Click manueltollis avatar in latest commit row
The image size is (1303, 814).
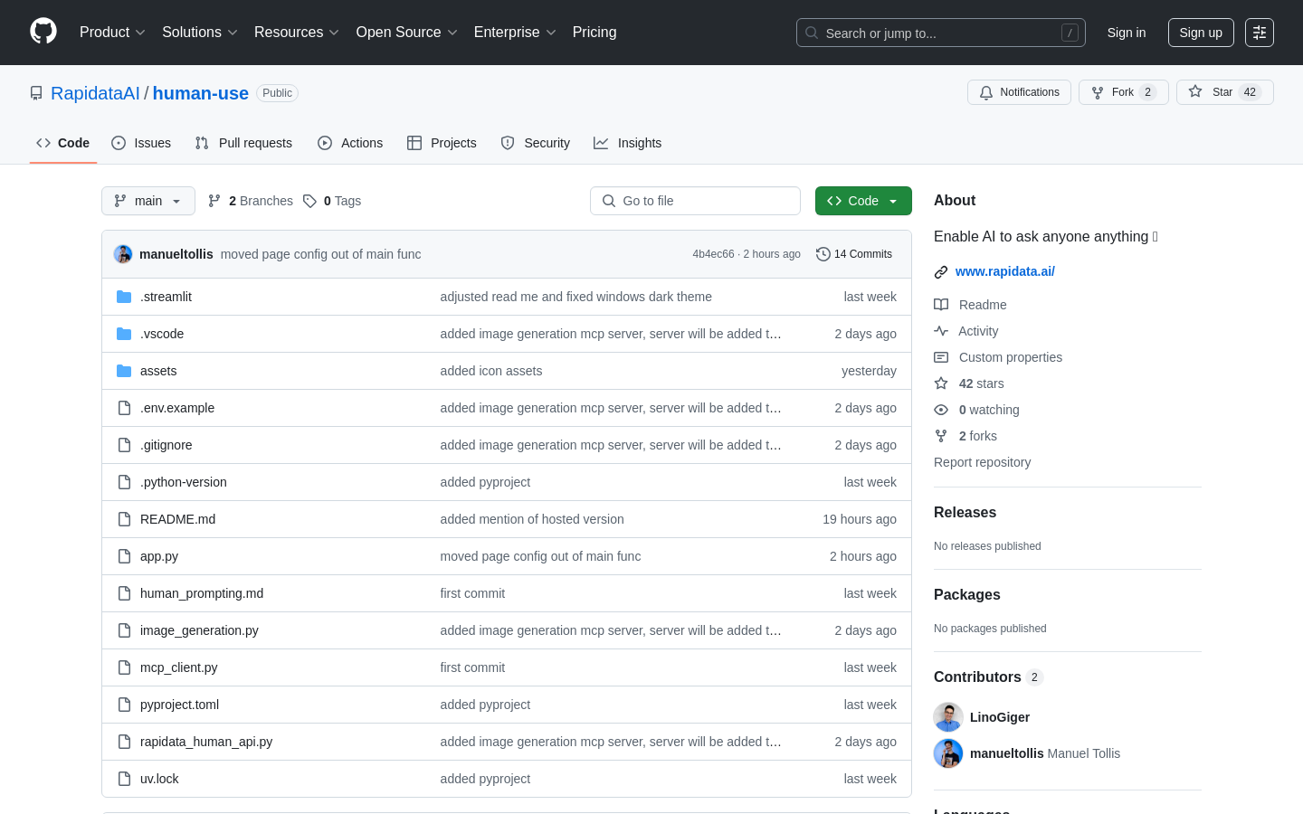pos(123,254)
